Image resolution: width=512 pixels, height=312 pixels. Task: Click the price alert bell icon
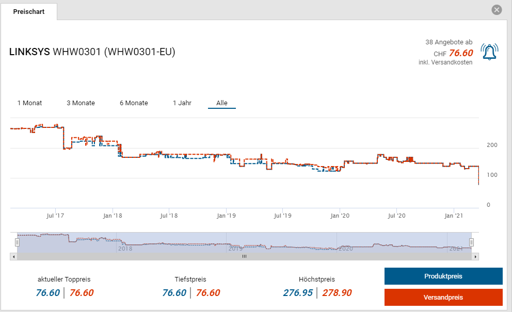[489, 52]
